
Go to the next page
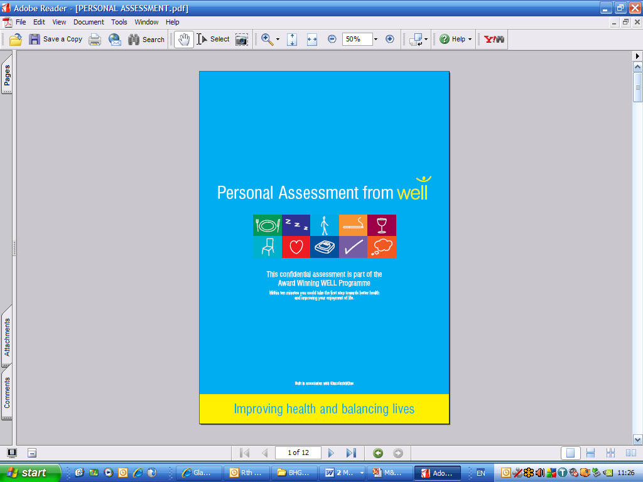click(x=331, y=453)
